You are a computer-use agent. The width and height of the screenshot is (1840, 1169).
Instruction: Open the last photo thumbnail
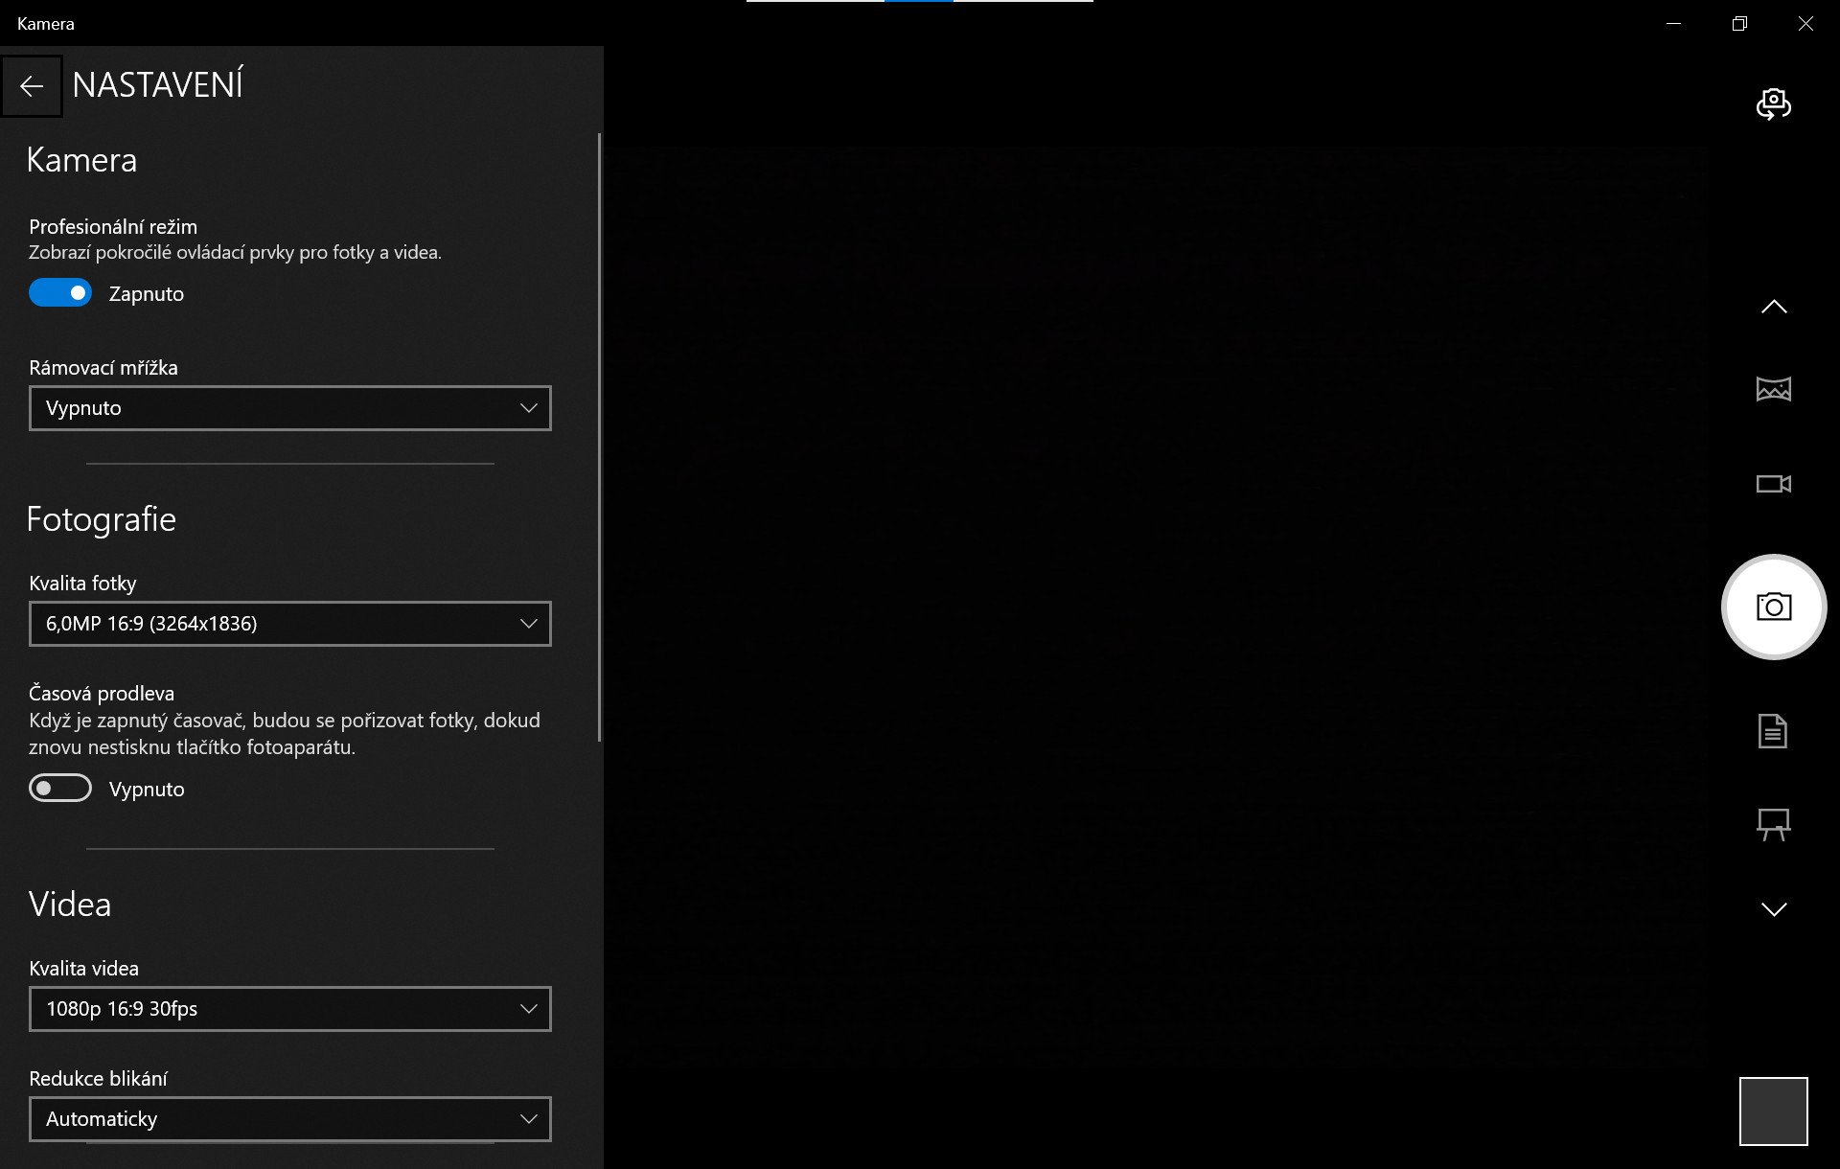point(1773,1112)
